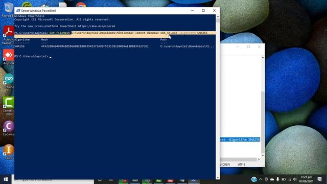Click the 'Algorithm' column header text
The width and height of the screenshot is (327, 184).
tap(22, 39)
